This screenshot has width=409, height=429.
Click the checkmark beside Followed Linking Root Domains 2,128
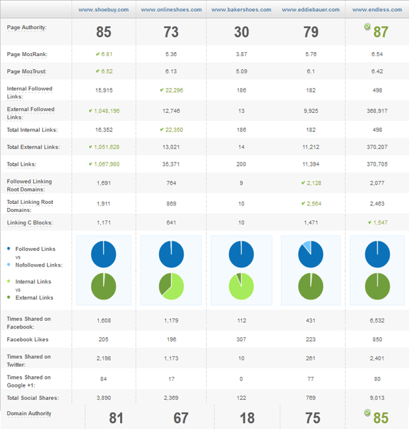[303, 183]
